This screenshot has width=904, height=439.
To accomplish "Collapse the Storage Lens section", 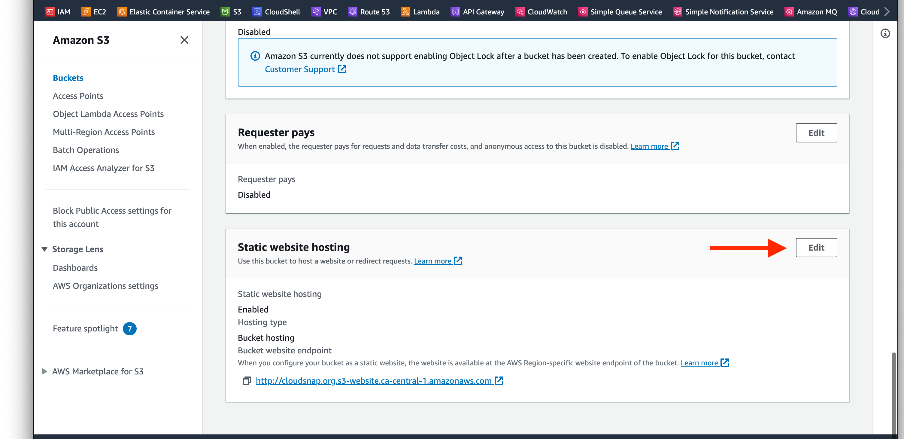I will 44,249.
